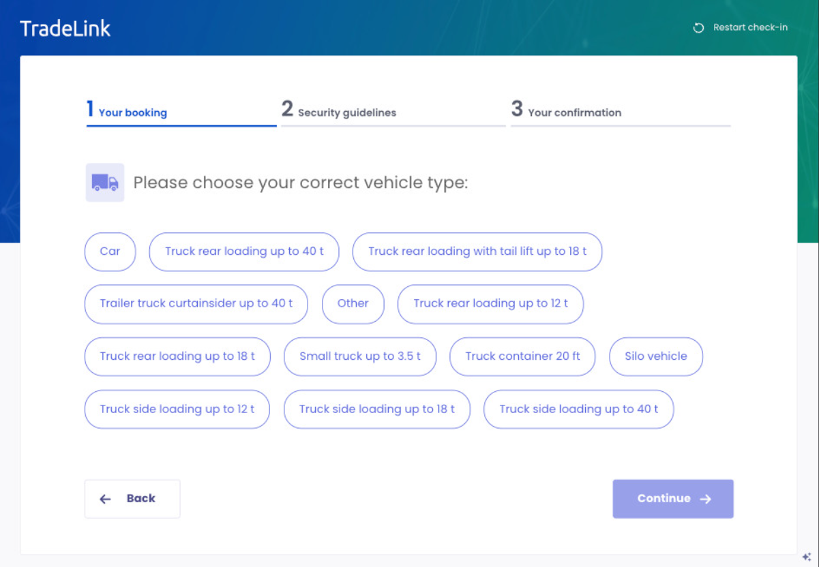Choose Truck rear loading up to 40 t
This screenshot has height=567, width=819.
(x=244, y=251)
